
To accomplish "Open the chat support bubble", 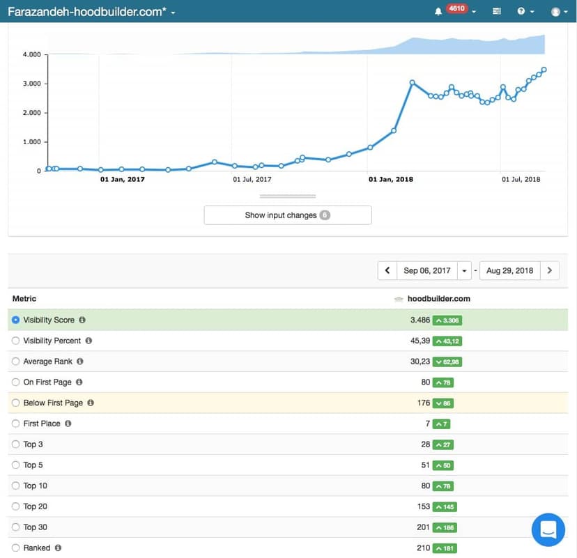I will [548, 530].
